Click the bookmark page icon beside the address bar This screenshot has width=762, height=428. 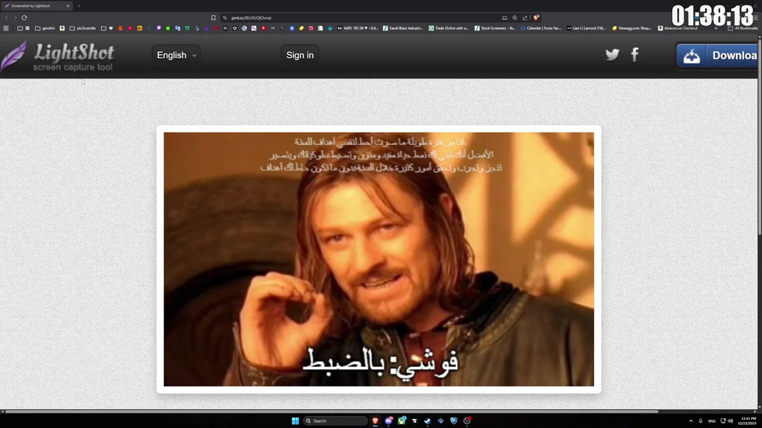(213, 18)
